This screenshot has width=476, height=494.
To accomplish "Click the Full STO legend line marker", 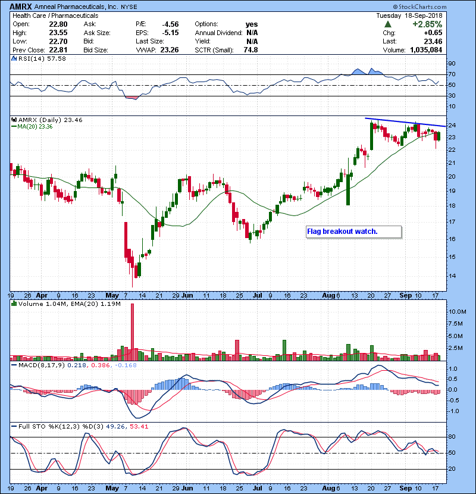I will [14, 427].
